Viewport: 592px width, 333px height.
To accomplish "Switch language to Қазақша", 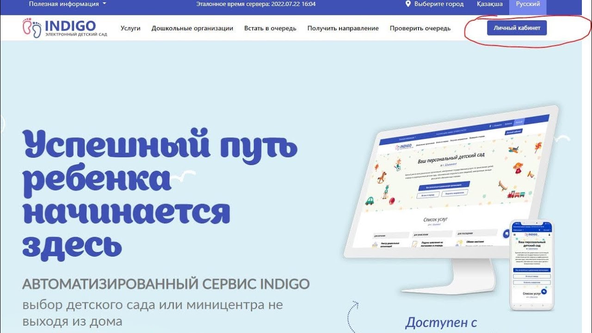I will 490,4.
